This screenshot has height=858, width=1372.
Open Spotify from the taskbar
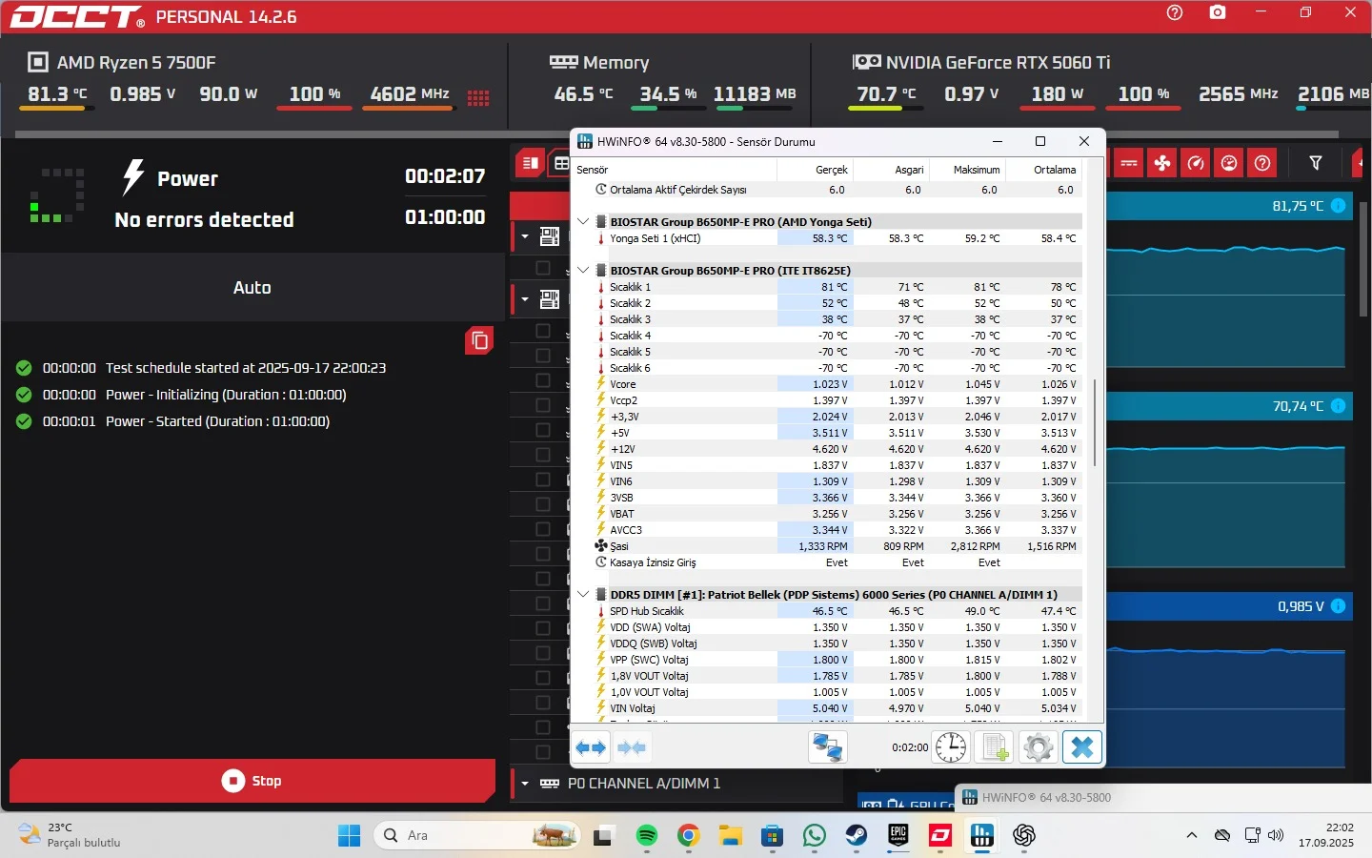(647, 836)
